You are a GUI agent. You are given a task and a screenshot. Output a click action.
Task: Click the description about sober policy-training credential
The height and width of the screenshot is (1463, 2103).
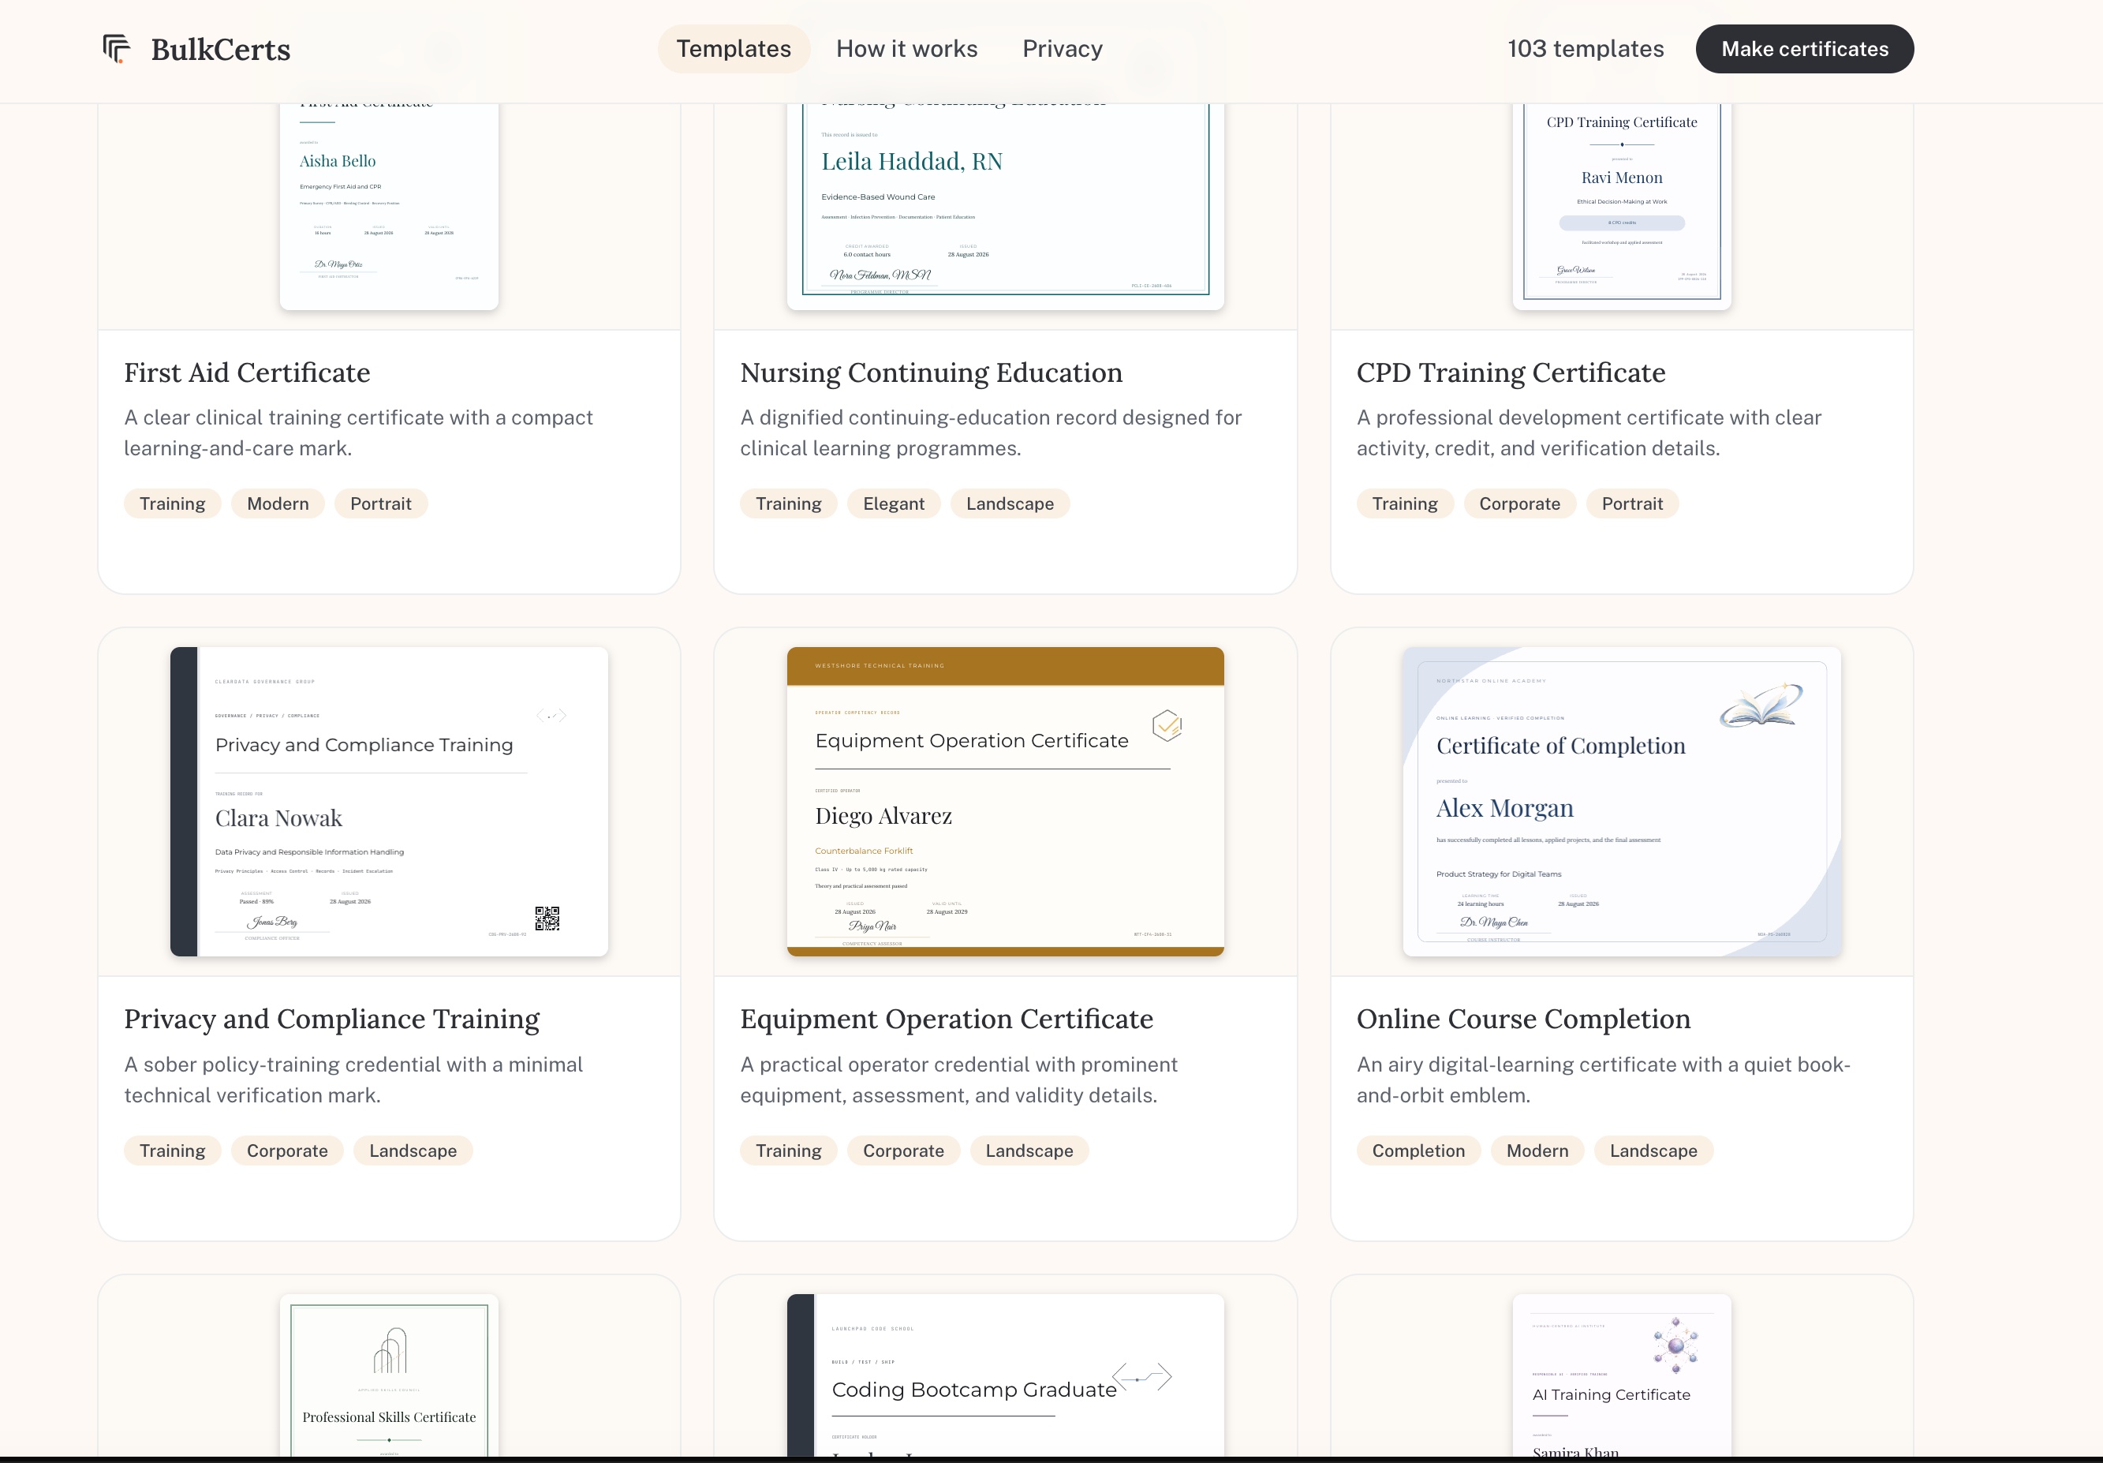[x=353, y=1080]
